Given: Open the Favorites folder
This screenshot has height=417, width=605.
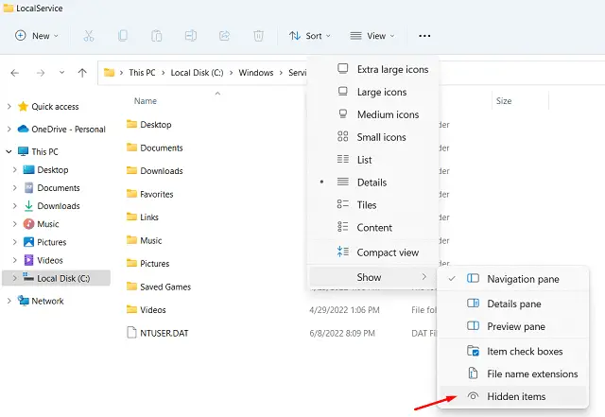Looking at the screenshot, I should click(x=149, y=194).
